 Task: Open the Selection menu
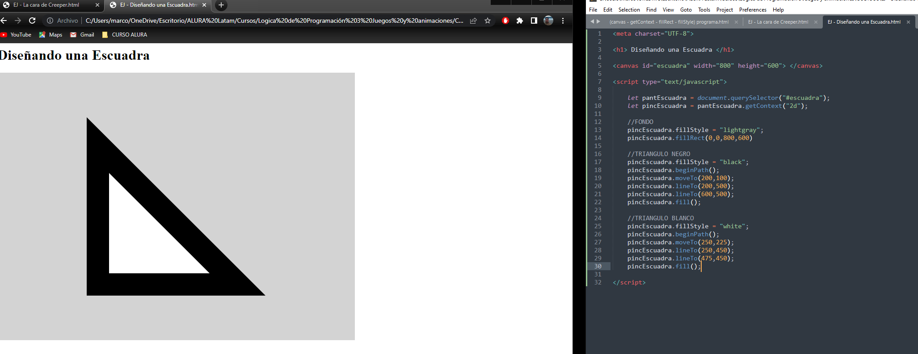[x=629, y=10]
